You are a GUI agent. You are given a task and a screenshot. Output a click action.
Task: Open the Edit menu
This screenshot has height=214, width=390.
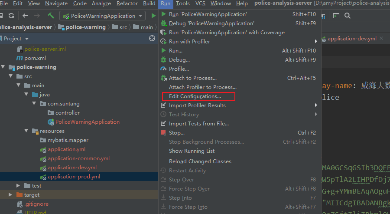pos(18,3)
